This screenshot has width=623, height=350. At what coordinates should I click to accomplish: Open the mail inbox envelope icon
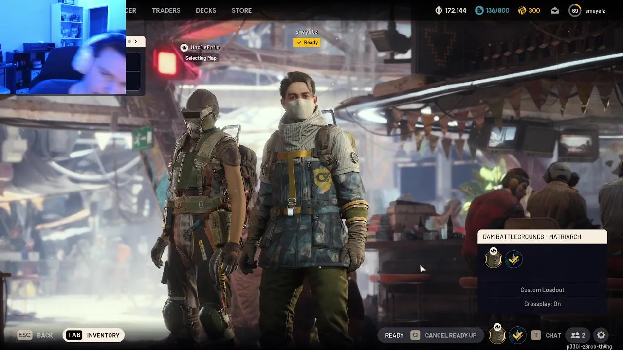[x=555, y=10]
